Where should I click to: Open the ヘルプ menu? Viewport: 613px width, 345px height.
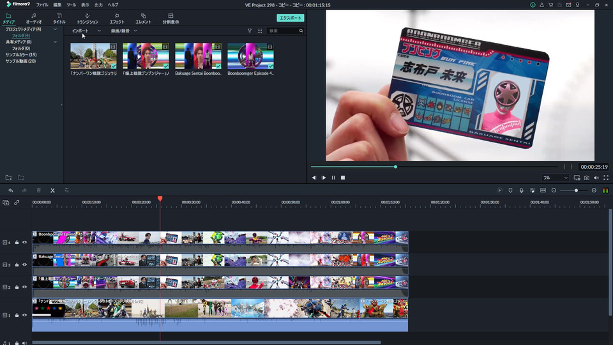coord(112,5)
